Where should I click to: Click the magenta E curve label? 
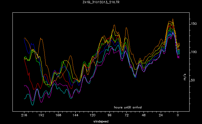tap(179, 57)
